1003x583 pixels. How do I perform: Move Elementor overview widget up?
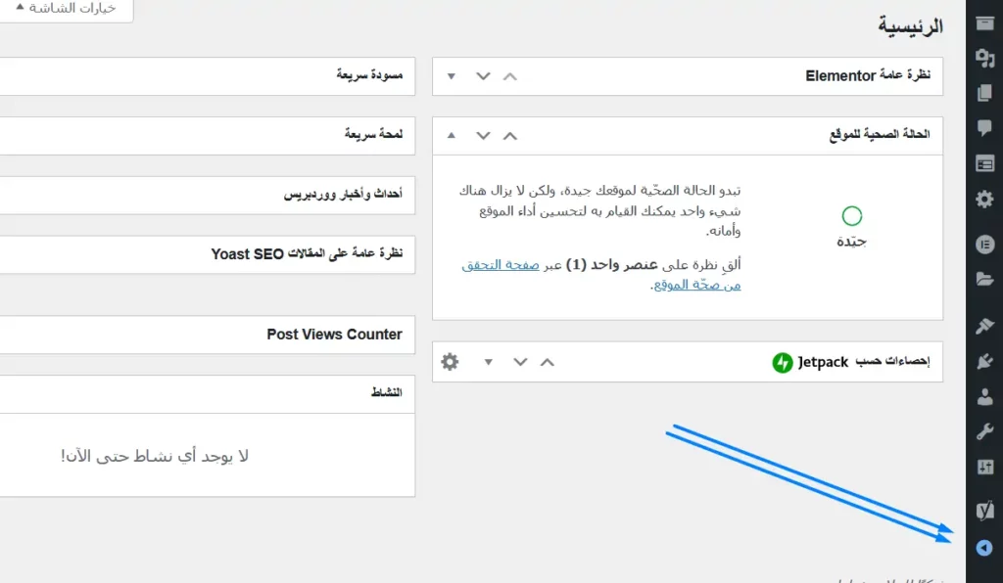509,76
